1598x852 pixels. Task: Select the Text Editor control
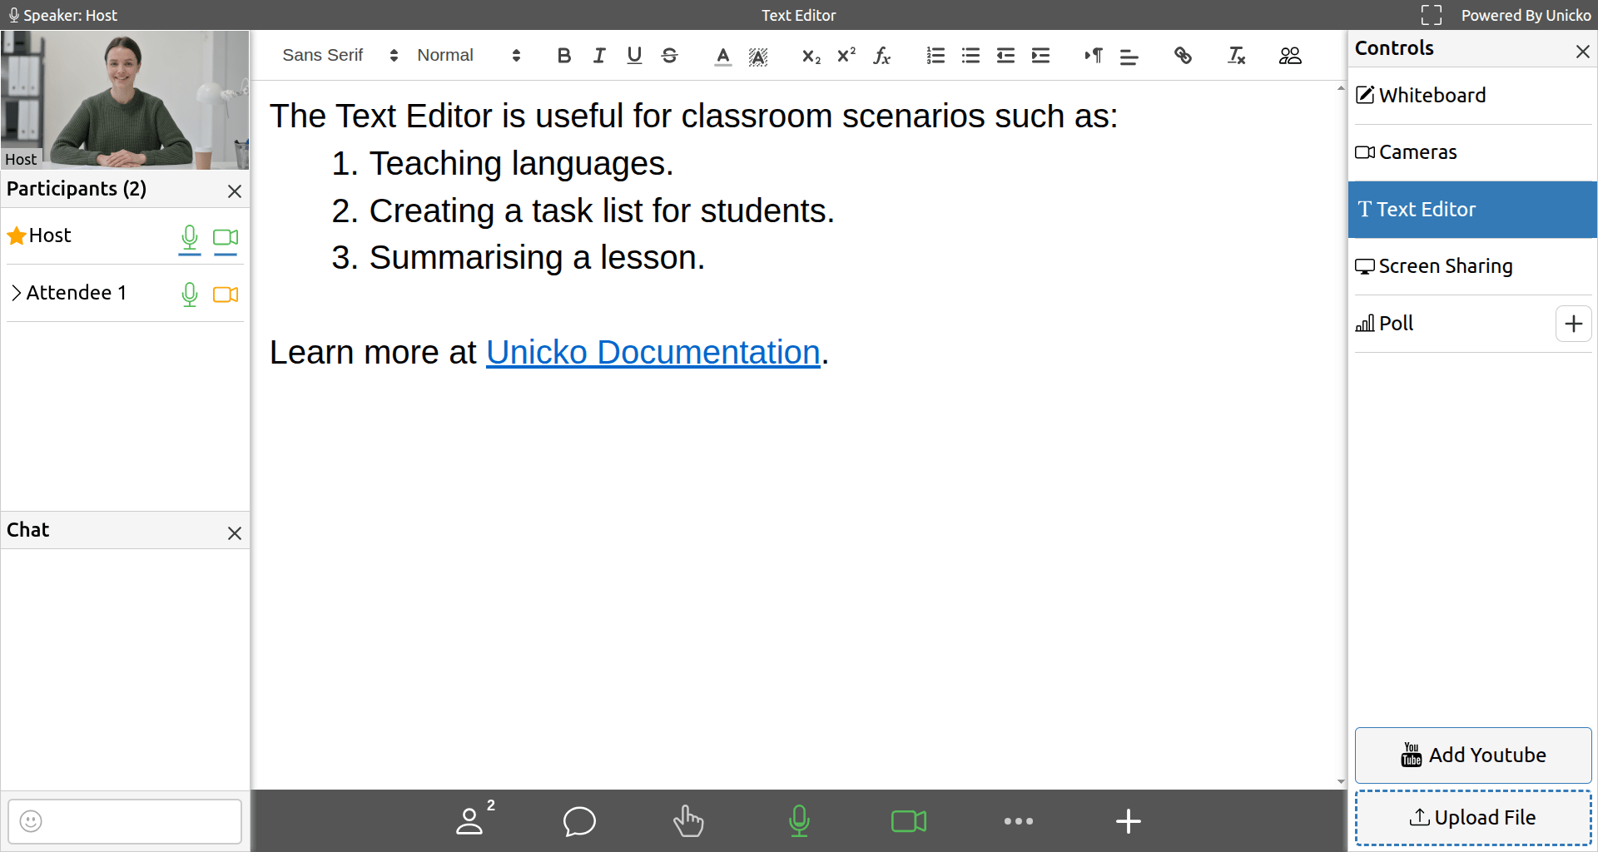(x=1472, y=210)
